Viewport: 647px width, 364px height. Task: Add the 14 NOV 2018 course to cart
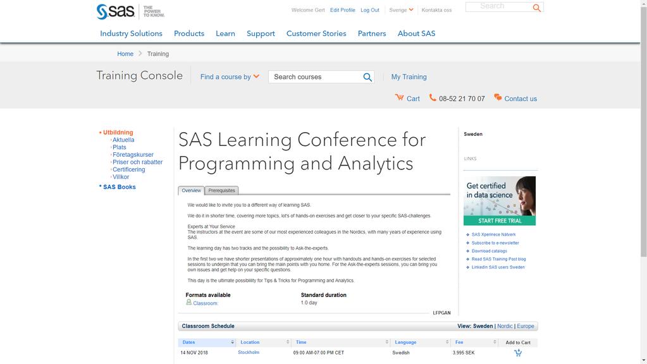tap(518, 353)
